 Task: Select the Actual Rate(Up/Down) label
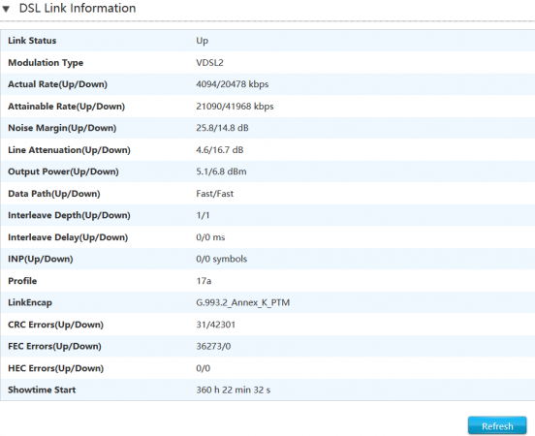[57, 84]
